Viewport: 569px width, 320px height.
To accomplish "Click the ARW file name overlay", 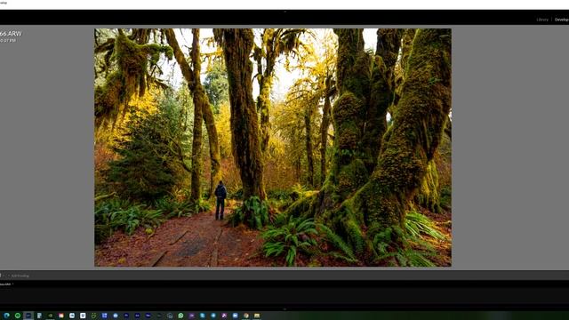I will click(x=11, y=34).
